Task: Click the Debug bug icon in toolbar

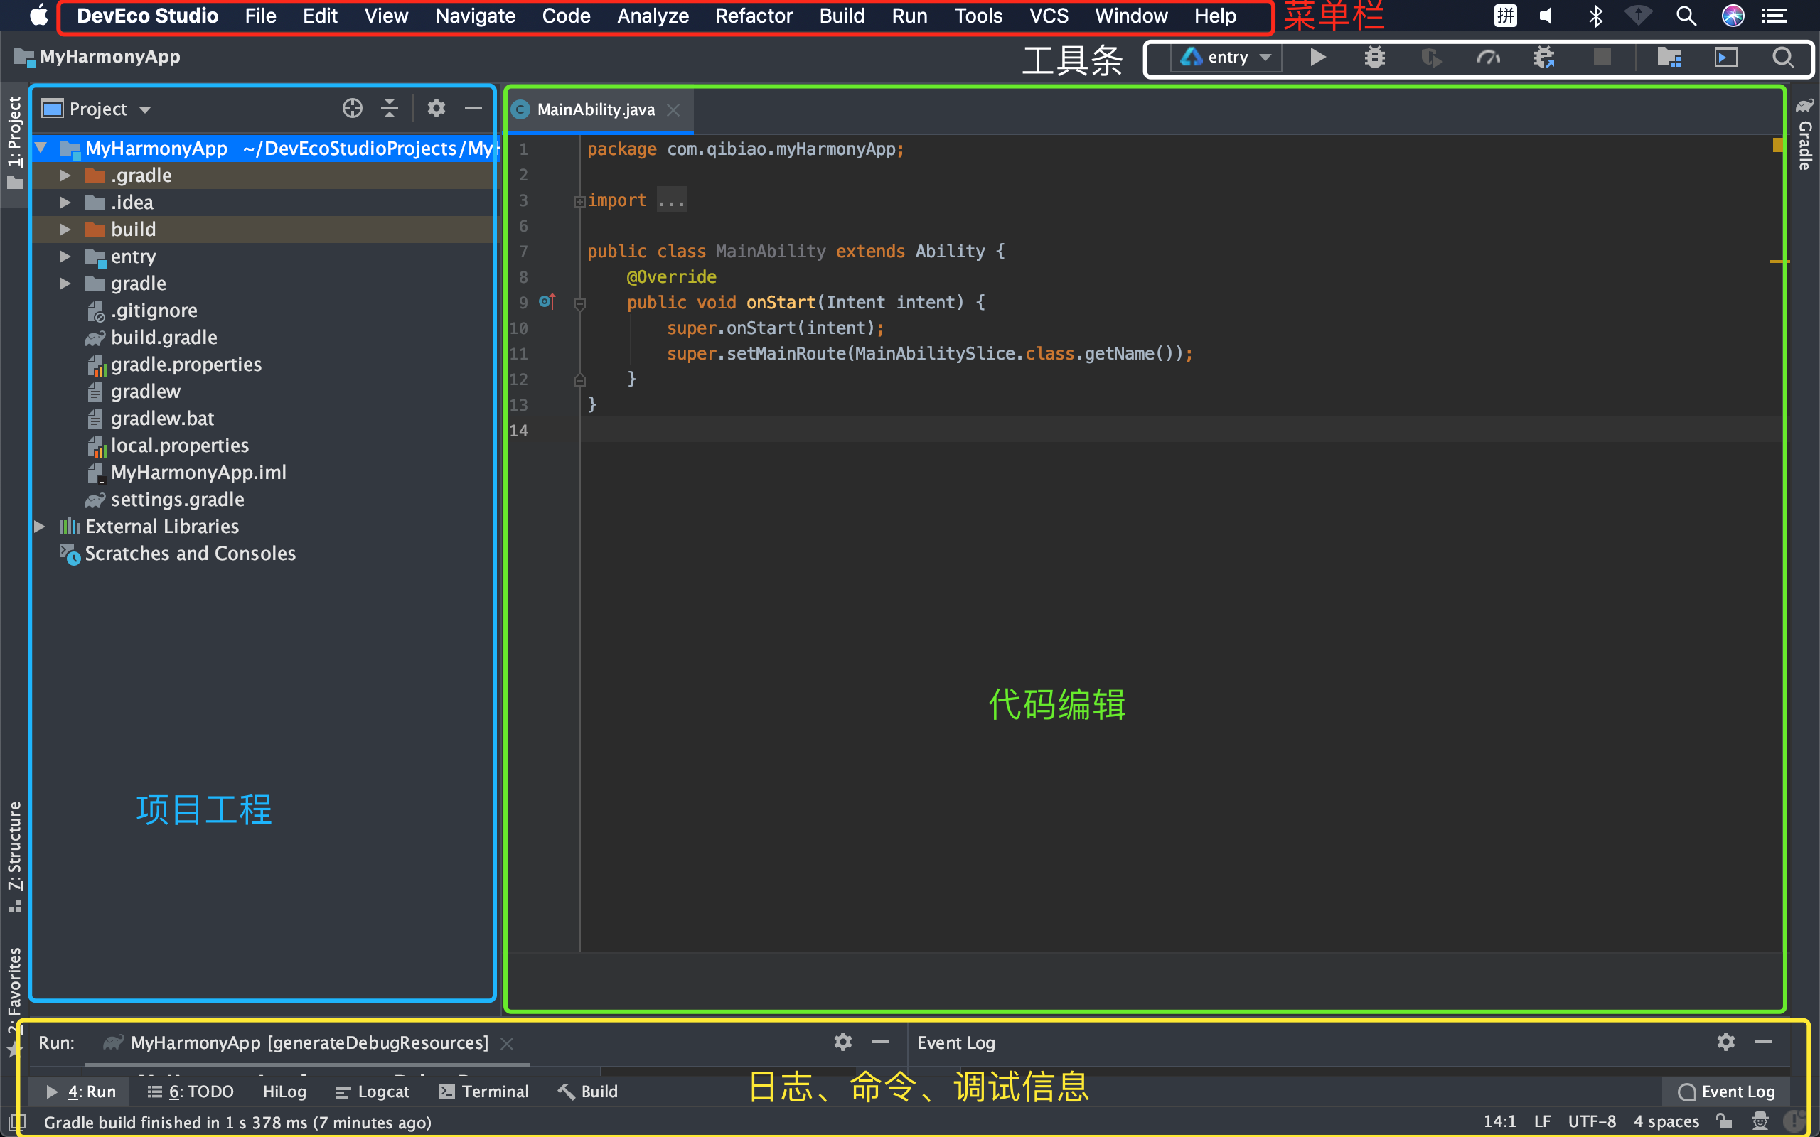Action: [x=1375, y=57]
